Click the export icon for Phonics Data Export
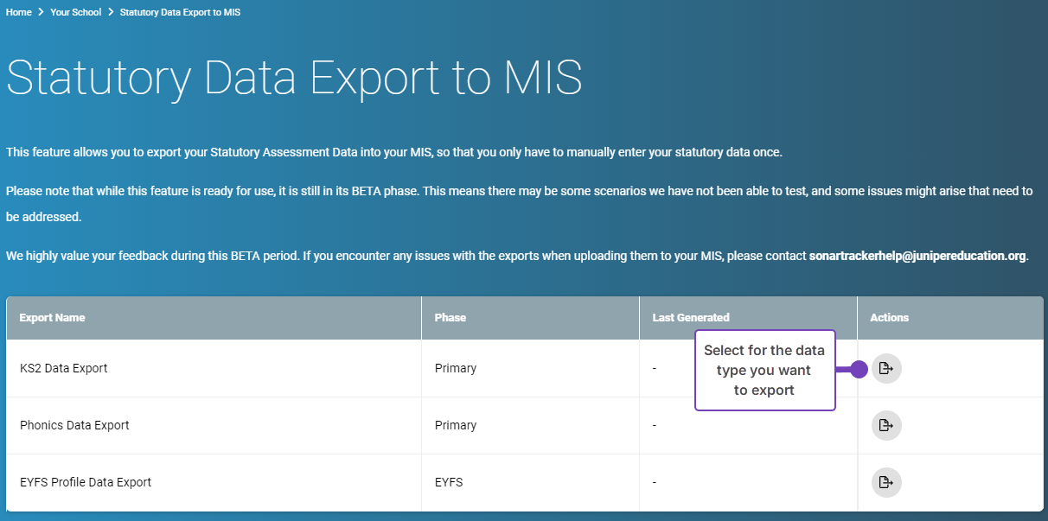 [886, 425]
